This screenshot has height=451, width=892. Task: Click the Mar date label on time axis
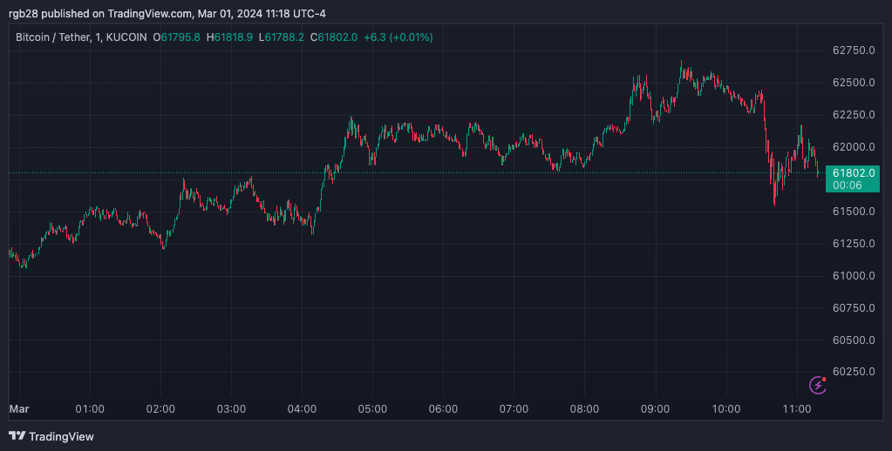(18, 408)
